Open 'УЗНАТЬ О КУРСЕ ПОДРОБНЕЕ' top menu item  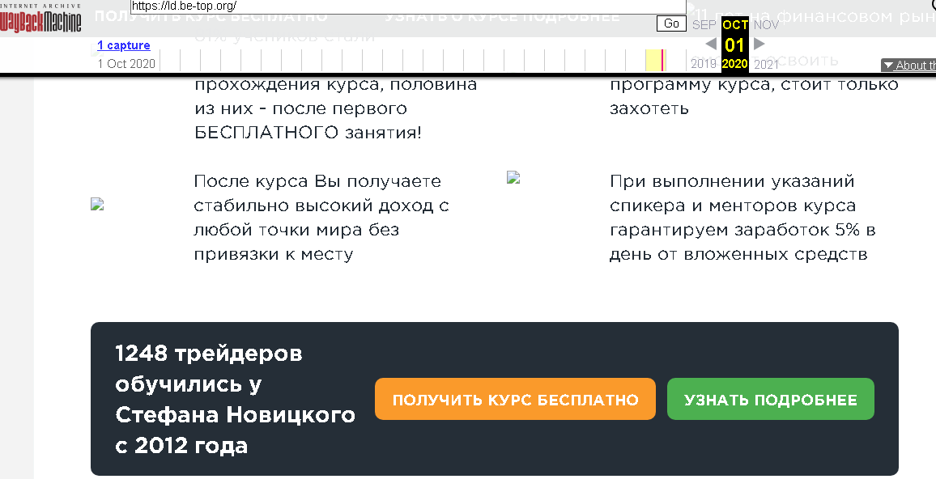point(502,17)
